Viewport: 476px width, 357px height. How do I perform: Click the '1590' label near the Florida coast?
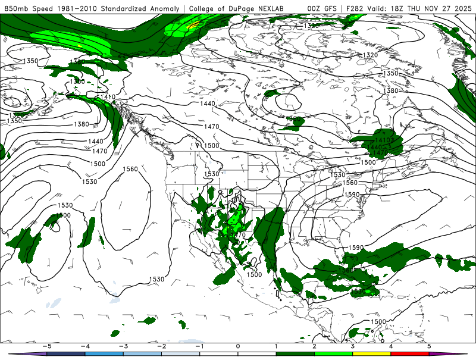[356, 248]
